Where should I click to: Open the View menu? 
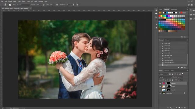pos(36,1)
